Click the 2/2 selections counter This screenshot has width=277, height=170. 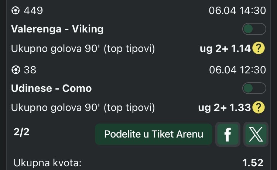(22, 132)
